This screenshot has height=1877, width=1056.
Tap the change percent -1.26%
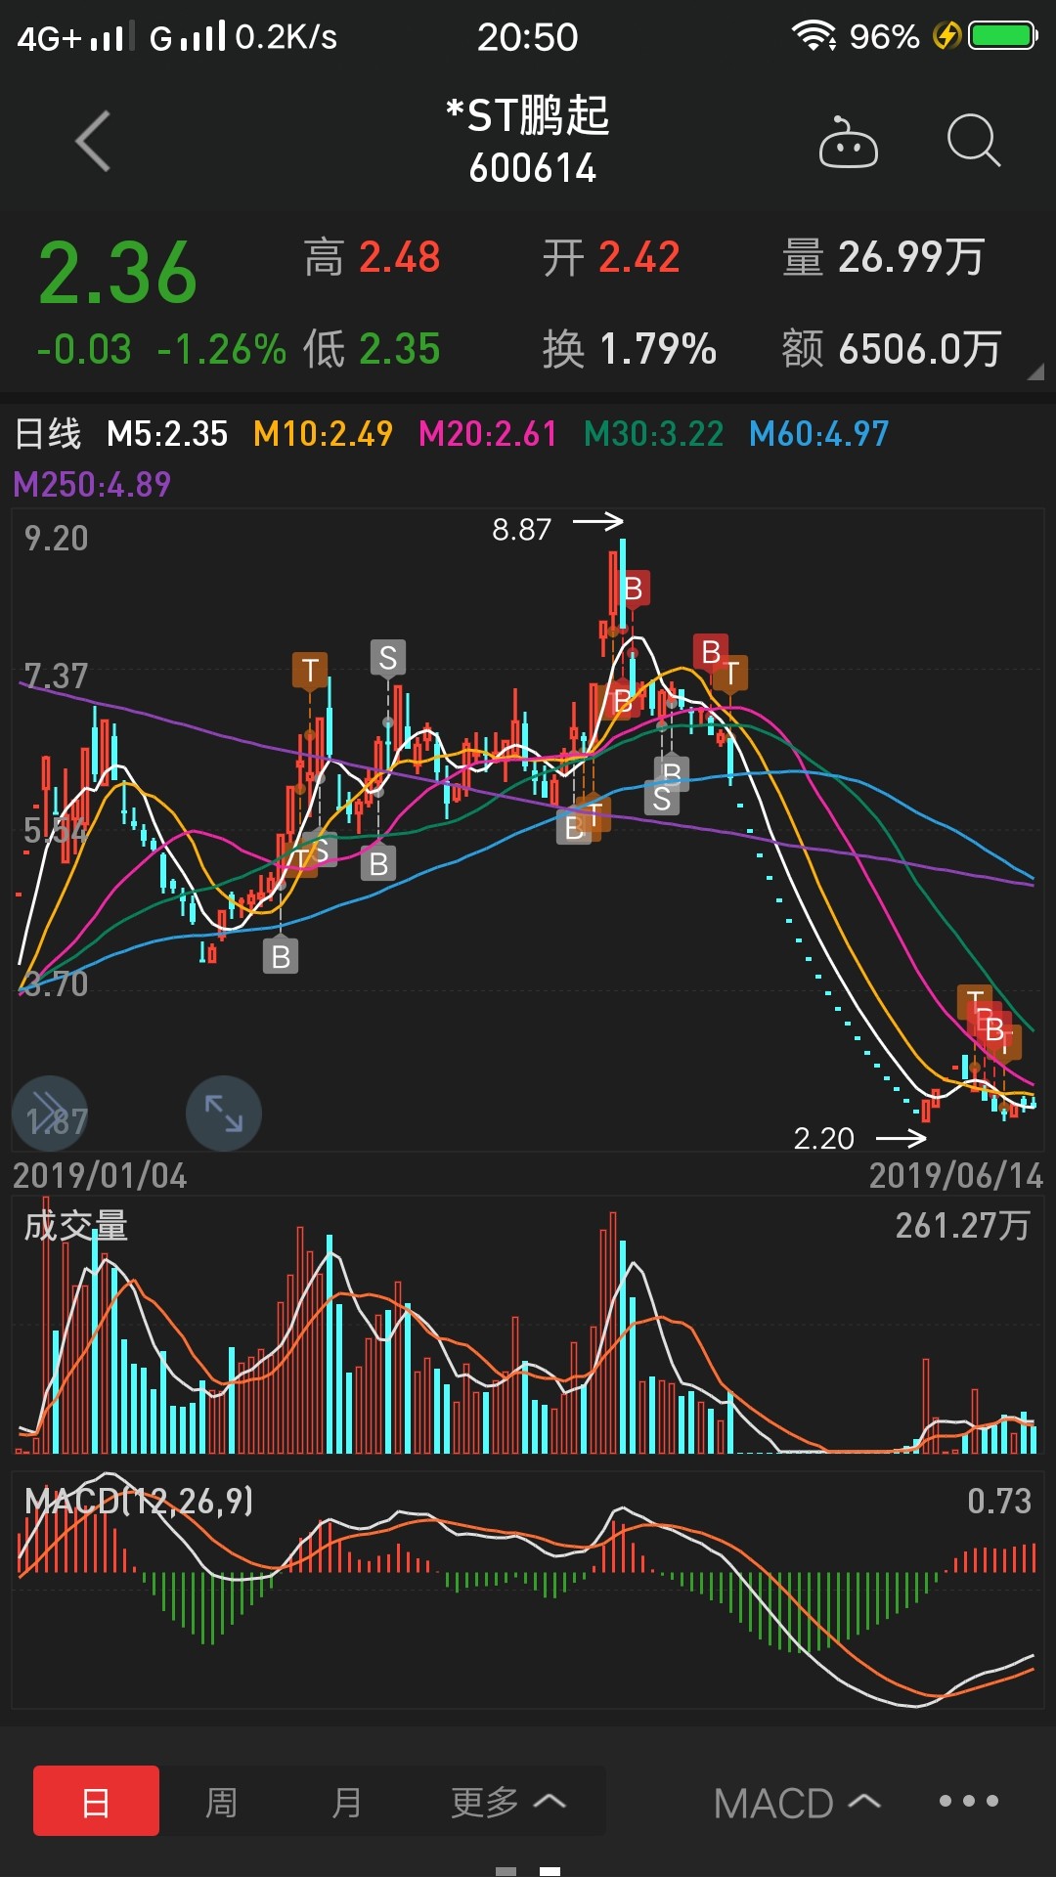[222, 349]
